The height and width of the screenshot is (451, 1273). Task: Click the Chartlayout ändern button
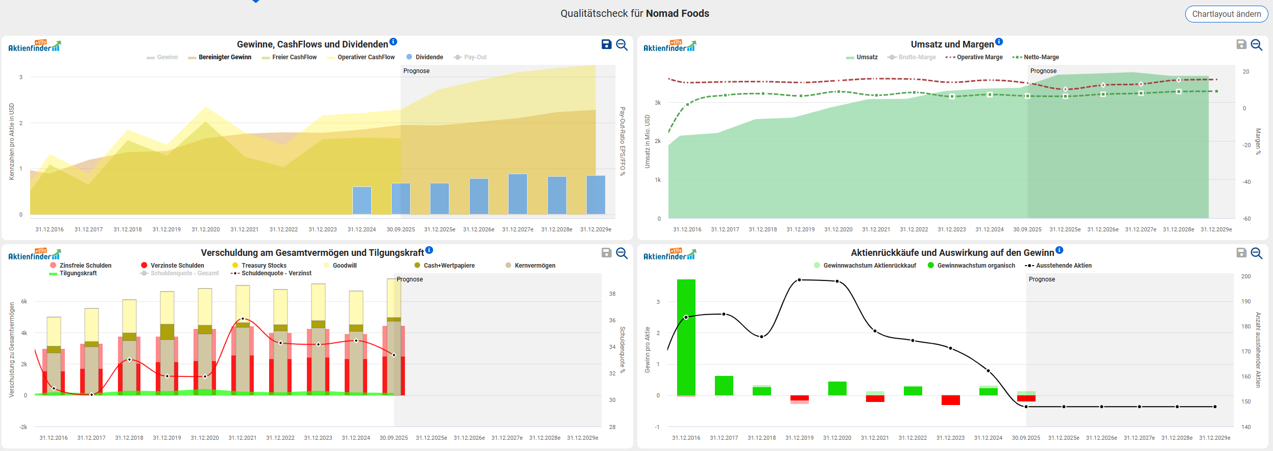point(1226,14)
